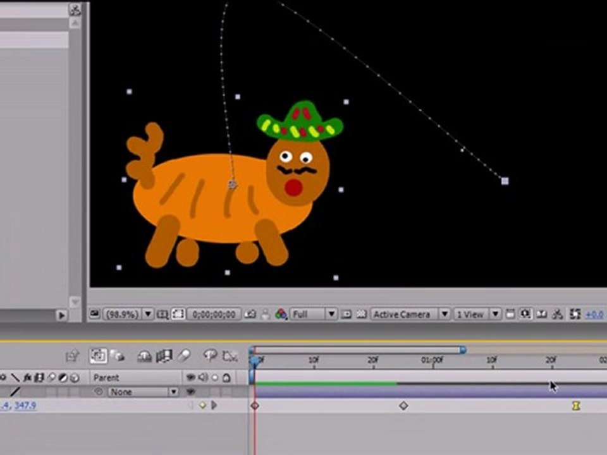
Task: Hide the layer with its eye toggle
Action: [190, 392]
